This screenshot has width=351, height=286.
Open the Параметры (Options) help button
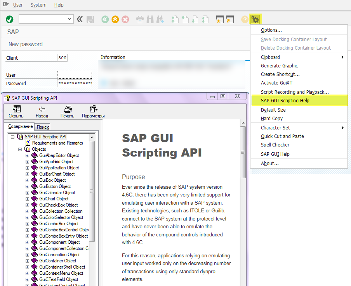point(93,112)
